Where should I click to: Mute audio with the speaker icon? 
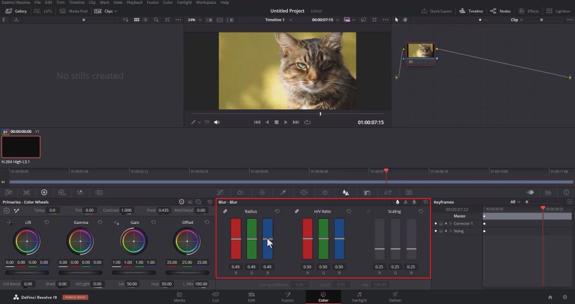point(217,122)
